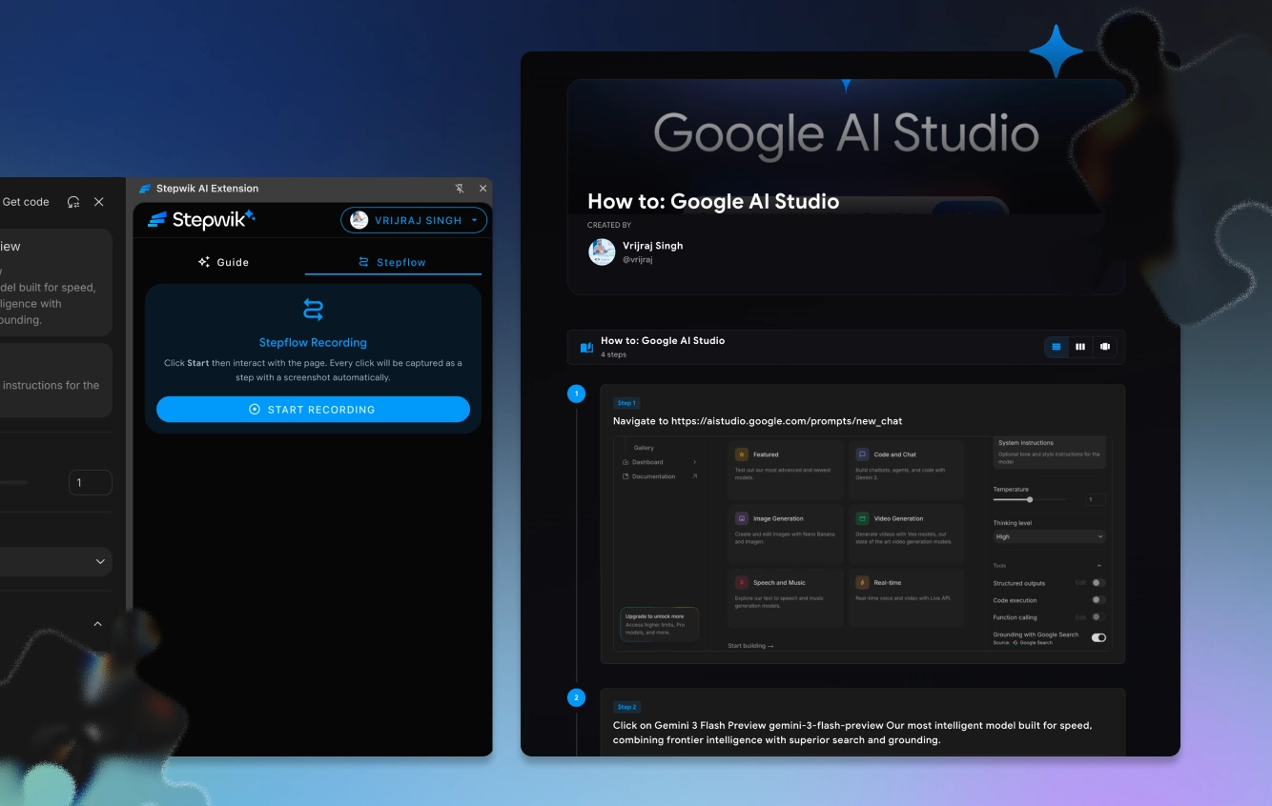Click the Edit link beside Structured outputs
The image size is (1272, 806).
pyautogui.click(x=1080, y=583)
